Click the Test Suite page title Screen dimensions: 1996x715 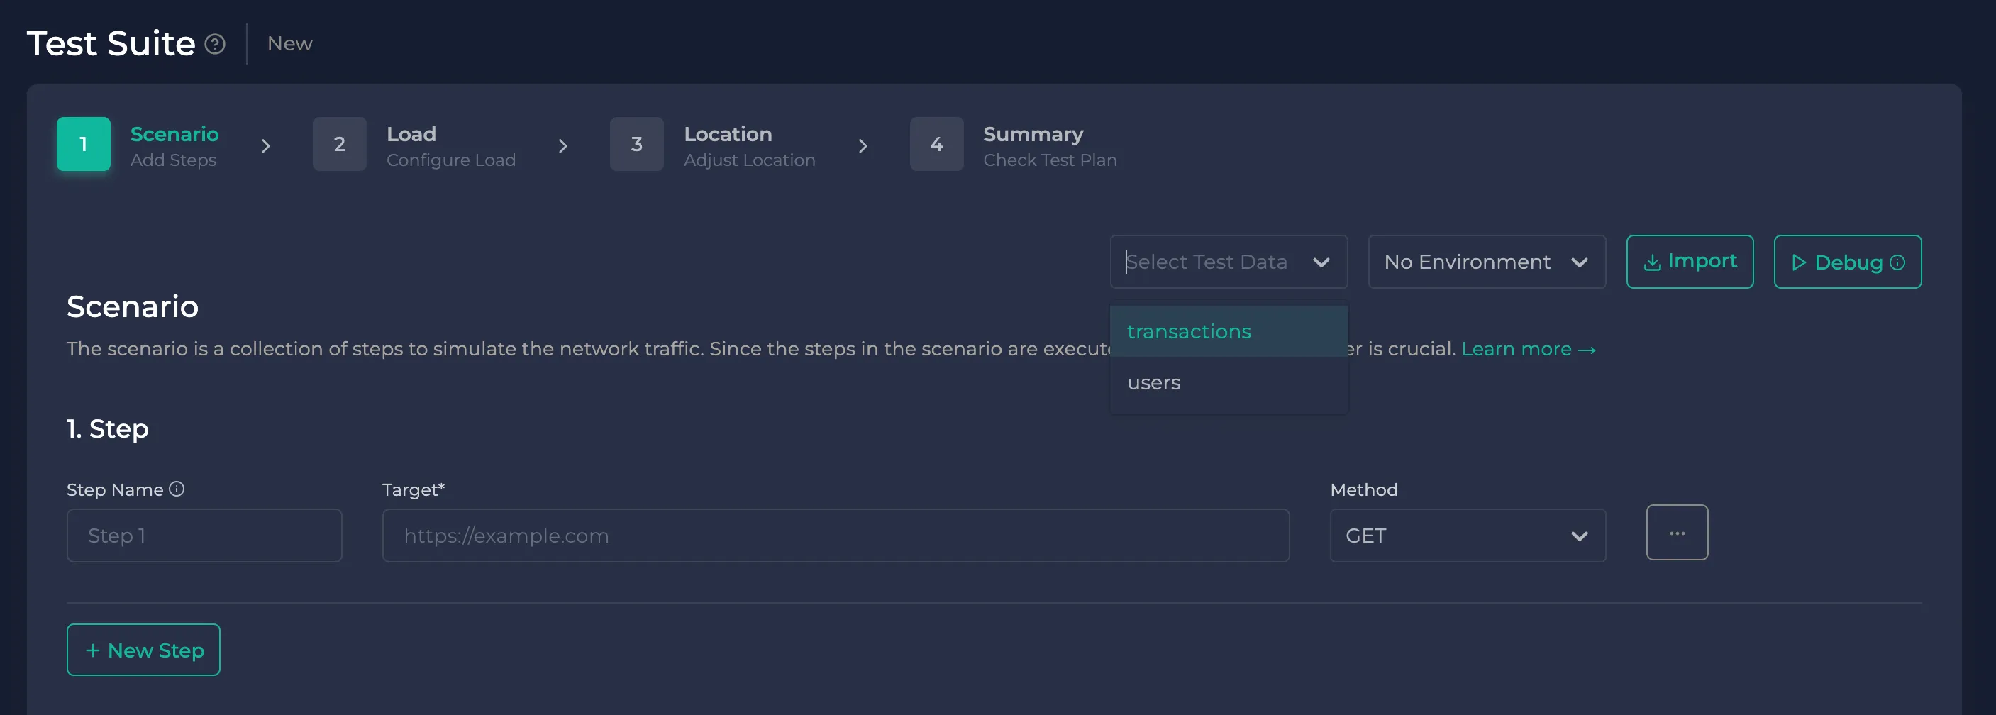[x=111, y=43]
